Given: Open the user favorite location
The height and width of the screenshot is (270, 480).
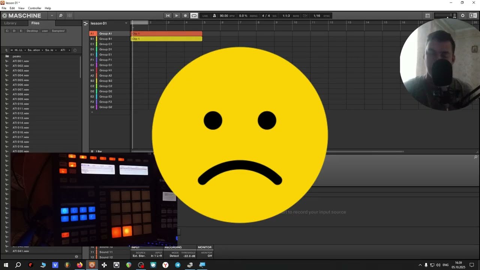Looking at the screenshot, I should (x=45, y=31).
